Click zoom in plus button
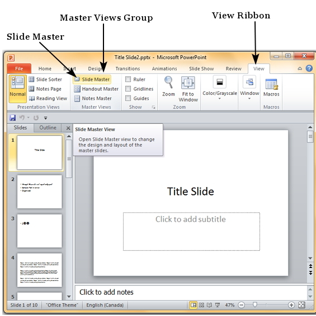This screenshot has height=316, width=316. (291, 305)
